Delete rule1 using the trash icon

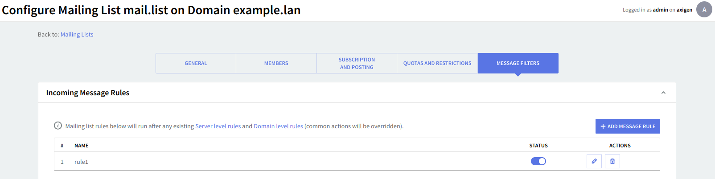pos(612,161)
